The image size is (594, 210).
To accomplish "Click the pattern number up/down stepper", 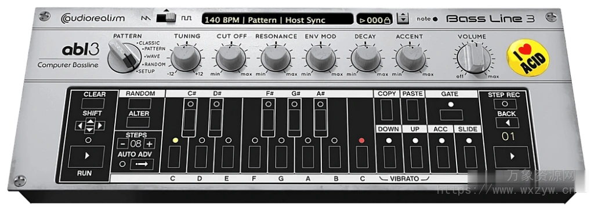I will pyautogui.click(x=403, y=18).
